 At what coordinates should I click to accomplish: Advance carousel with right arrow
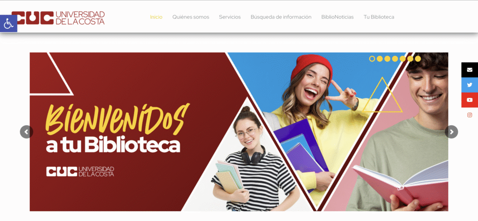[451, 132]
